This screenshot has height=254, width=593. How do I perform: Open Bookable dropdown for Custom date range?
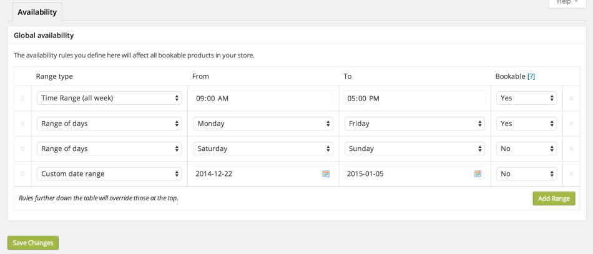pos(526,173)
